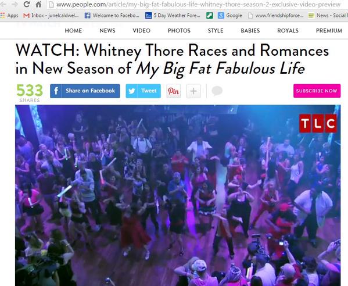Open the News - Social bookmark

pyautogui.click(x=328, y=15)
